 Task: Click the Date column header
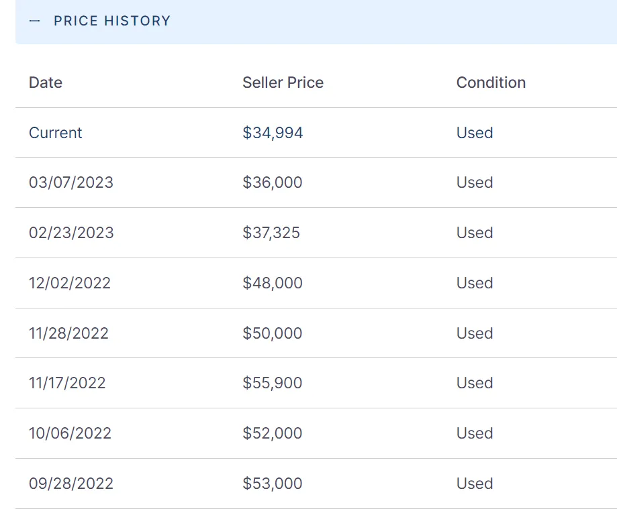[x=46, y=82]
